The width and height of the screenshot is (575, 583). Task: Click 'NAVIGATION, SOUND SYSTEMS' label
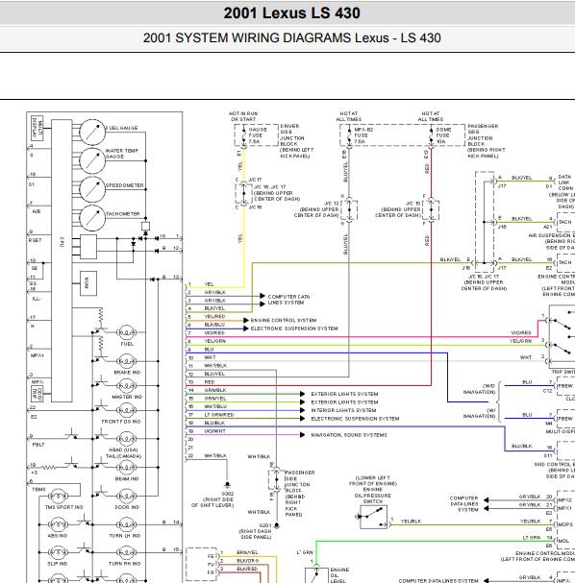[349, 435]
